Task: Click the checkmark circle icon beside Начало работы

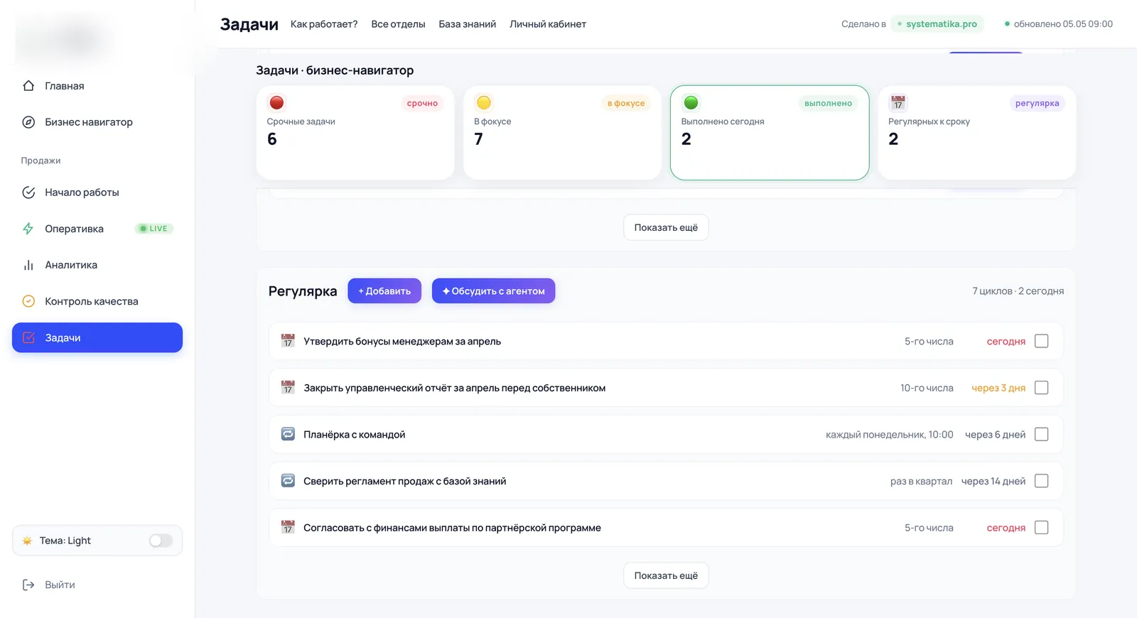Action: [x=28, y=193]
